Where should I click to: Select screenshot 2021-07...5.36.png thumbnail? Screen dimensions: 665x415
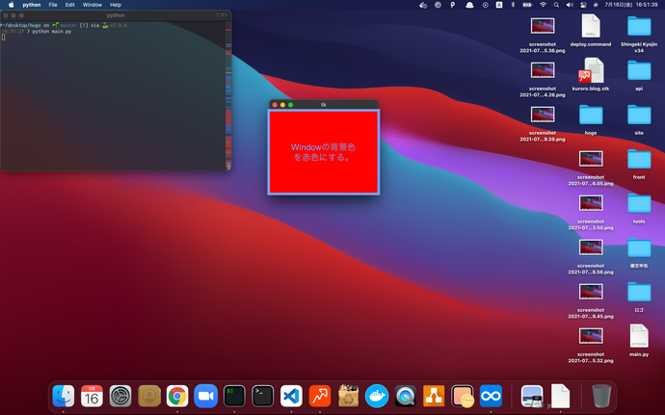tap(543, 26)
